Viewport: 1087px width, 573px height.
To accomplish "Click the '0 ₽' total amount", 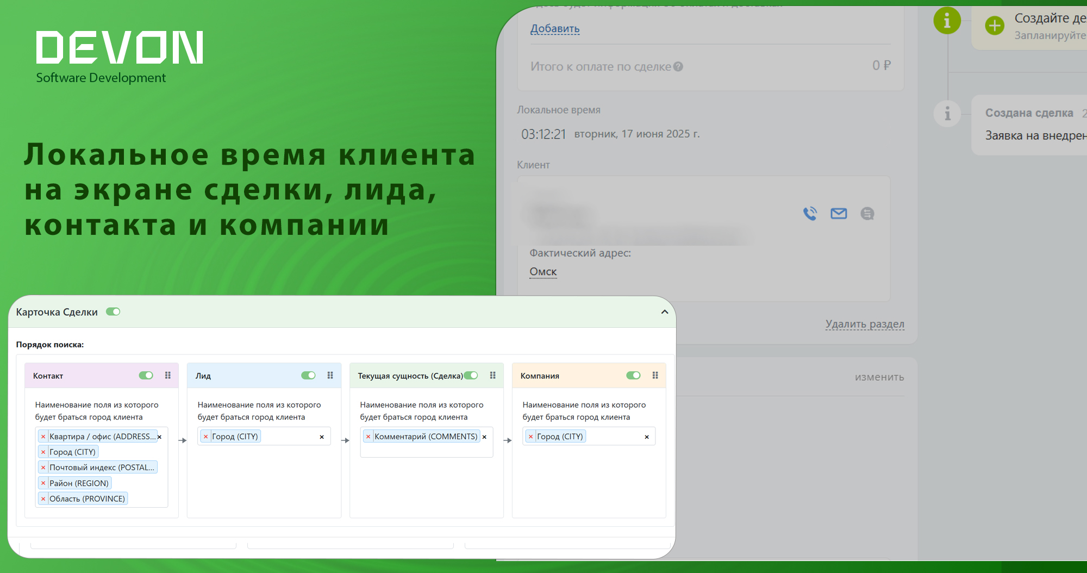I will coord(882,65).
